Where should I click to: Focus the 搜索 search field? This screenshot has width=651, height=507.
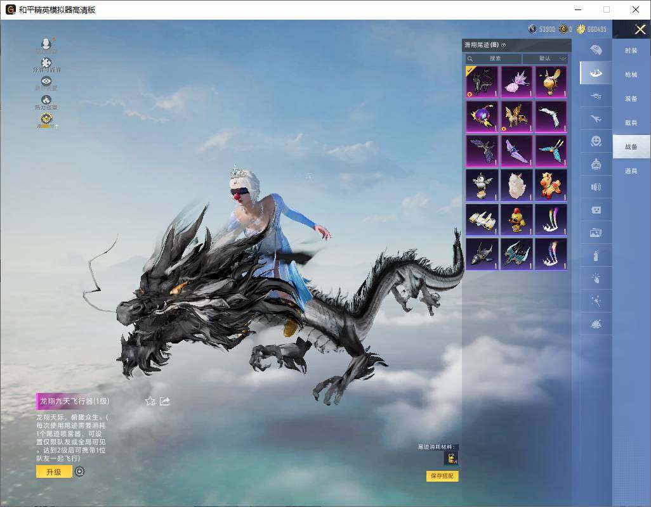tap(493, 58)
